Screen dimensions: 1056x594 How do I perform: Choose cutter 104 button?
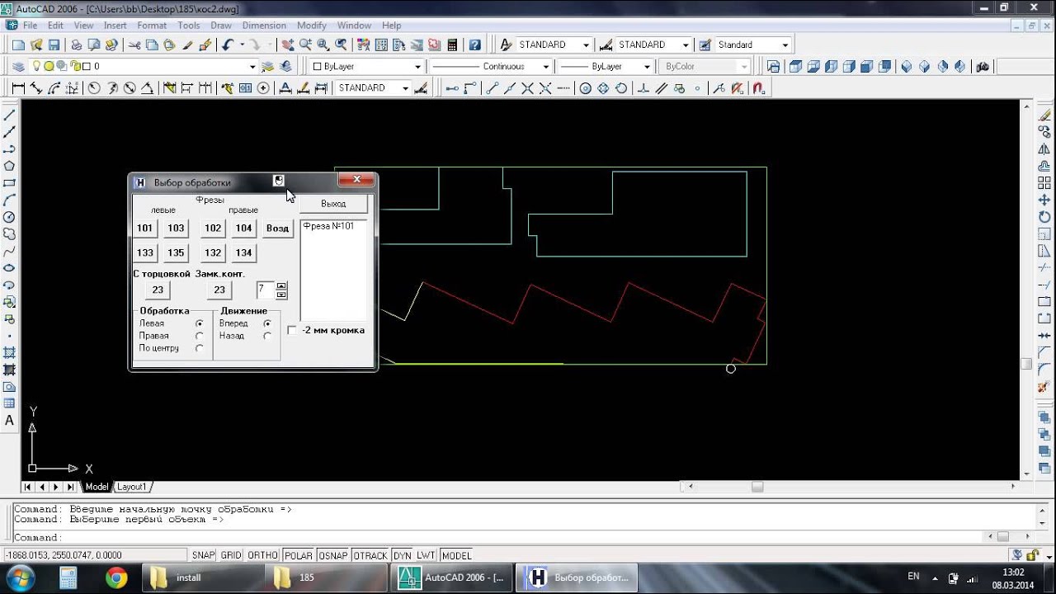[x=243, y=229]
